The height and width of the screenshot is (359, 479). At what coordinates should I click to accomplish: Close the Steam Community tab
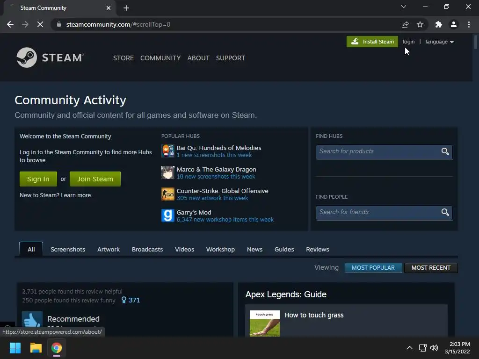pyautogui.click(x=109, y=8)
